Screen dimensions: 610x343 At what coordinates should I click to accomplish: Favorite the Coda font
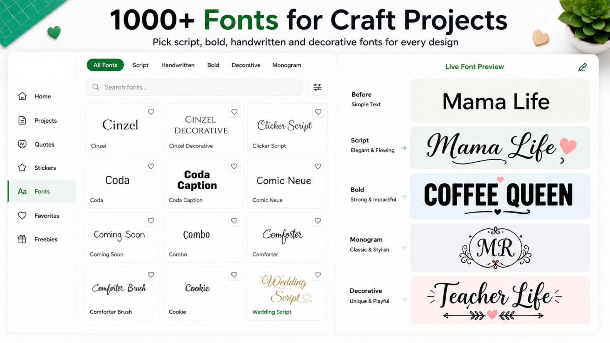click(151, 166)
